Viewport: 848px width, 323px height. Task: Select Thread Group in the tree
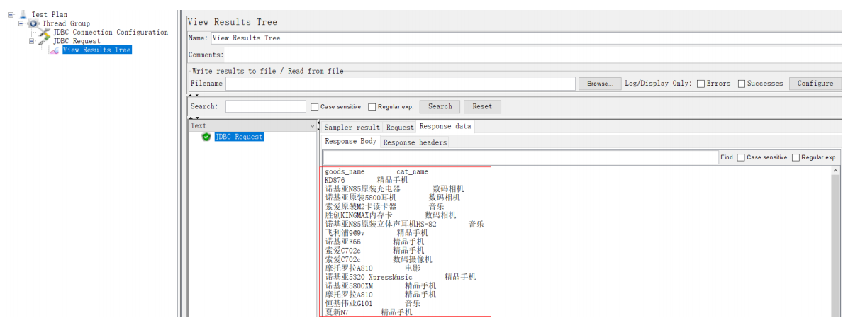[66, 24]
